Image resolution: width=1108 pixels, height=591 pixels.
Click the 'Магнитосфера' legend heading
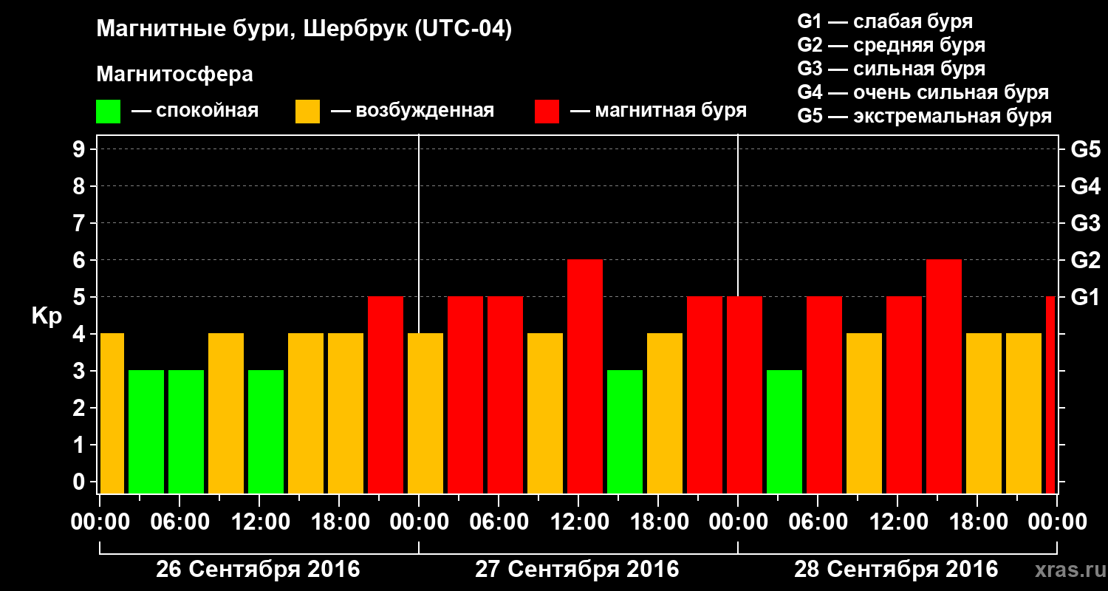click(x=174, y=75)
